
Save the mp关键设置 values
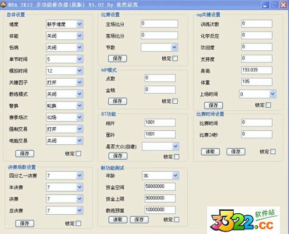(x=213, y=106)
